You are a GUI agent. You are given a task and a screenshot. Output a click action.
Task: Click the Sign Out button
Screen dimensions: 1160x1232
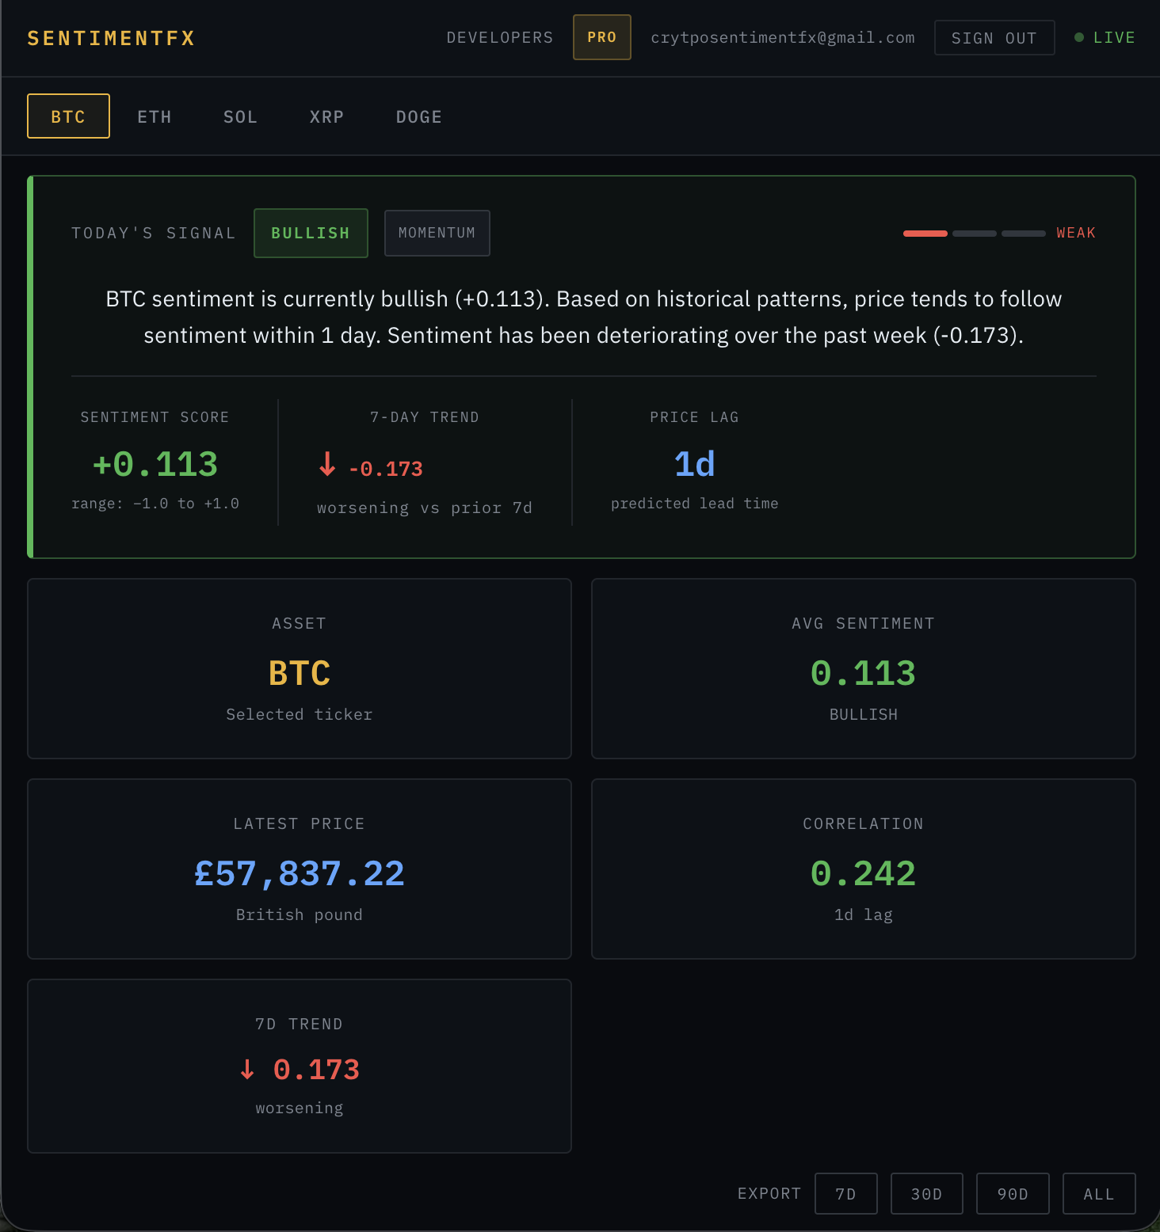(994, 38)
